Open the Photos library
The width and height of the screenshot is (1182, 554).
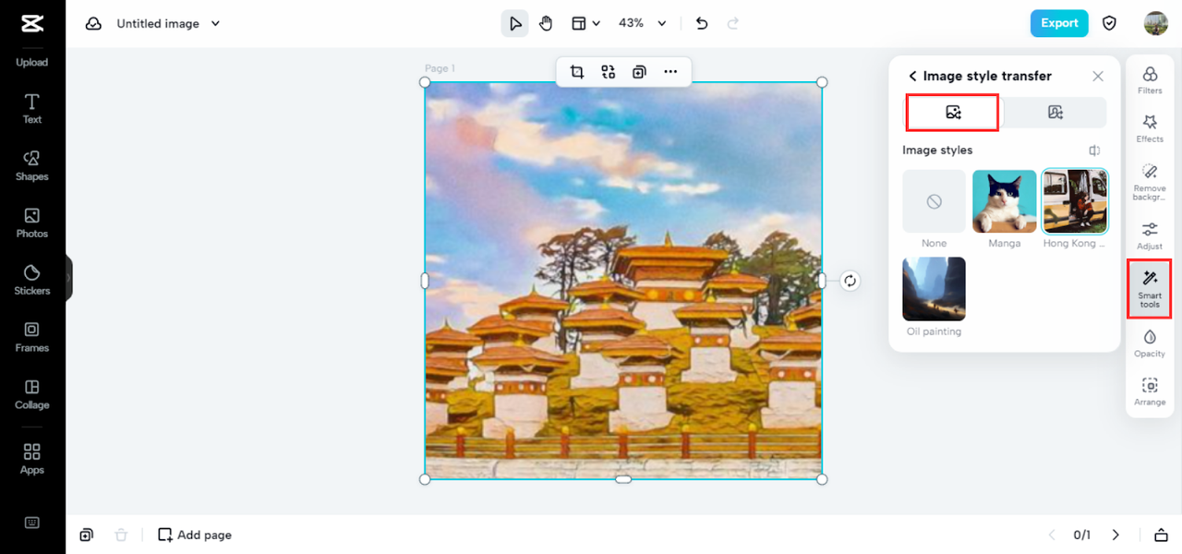(32, 223)
